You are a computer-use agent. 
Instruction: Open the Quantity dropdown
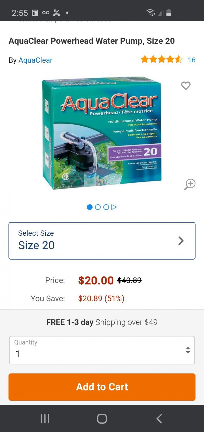102,350
